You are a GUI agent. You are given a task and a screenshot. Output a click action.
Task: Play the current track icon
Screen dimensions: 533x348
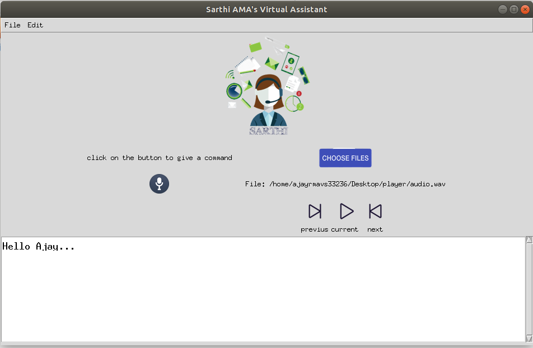click(346, 211)
